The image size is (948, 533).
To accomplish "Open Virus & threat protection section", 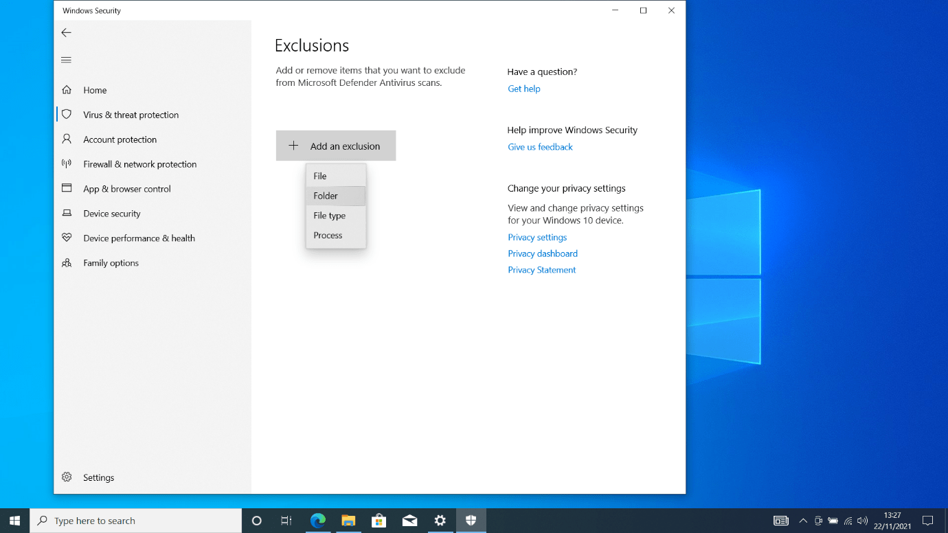I will click(131, 115).
